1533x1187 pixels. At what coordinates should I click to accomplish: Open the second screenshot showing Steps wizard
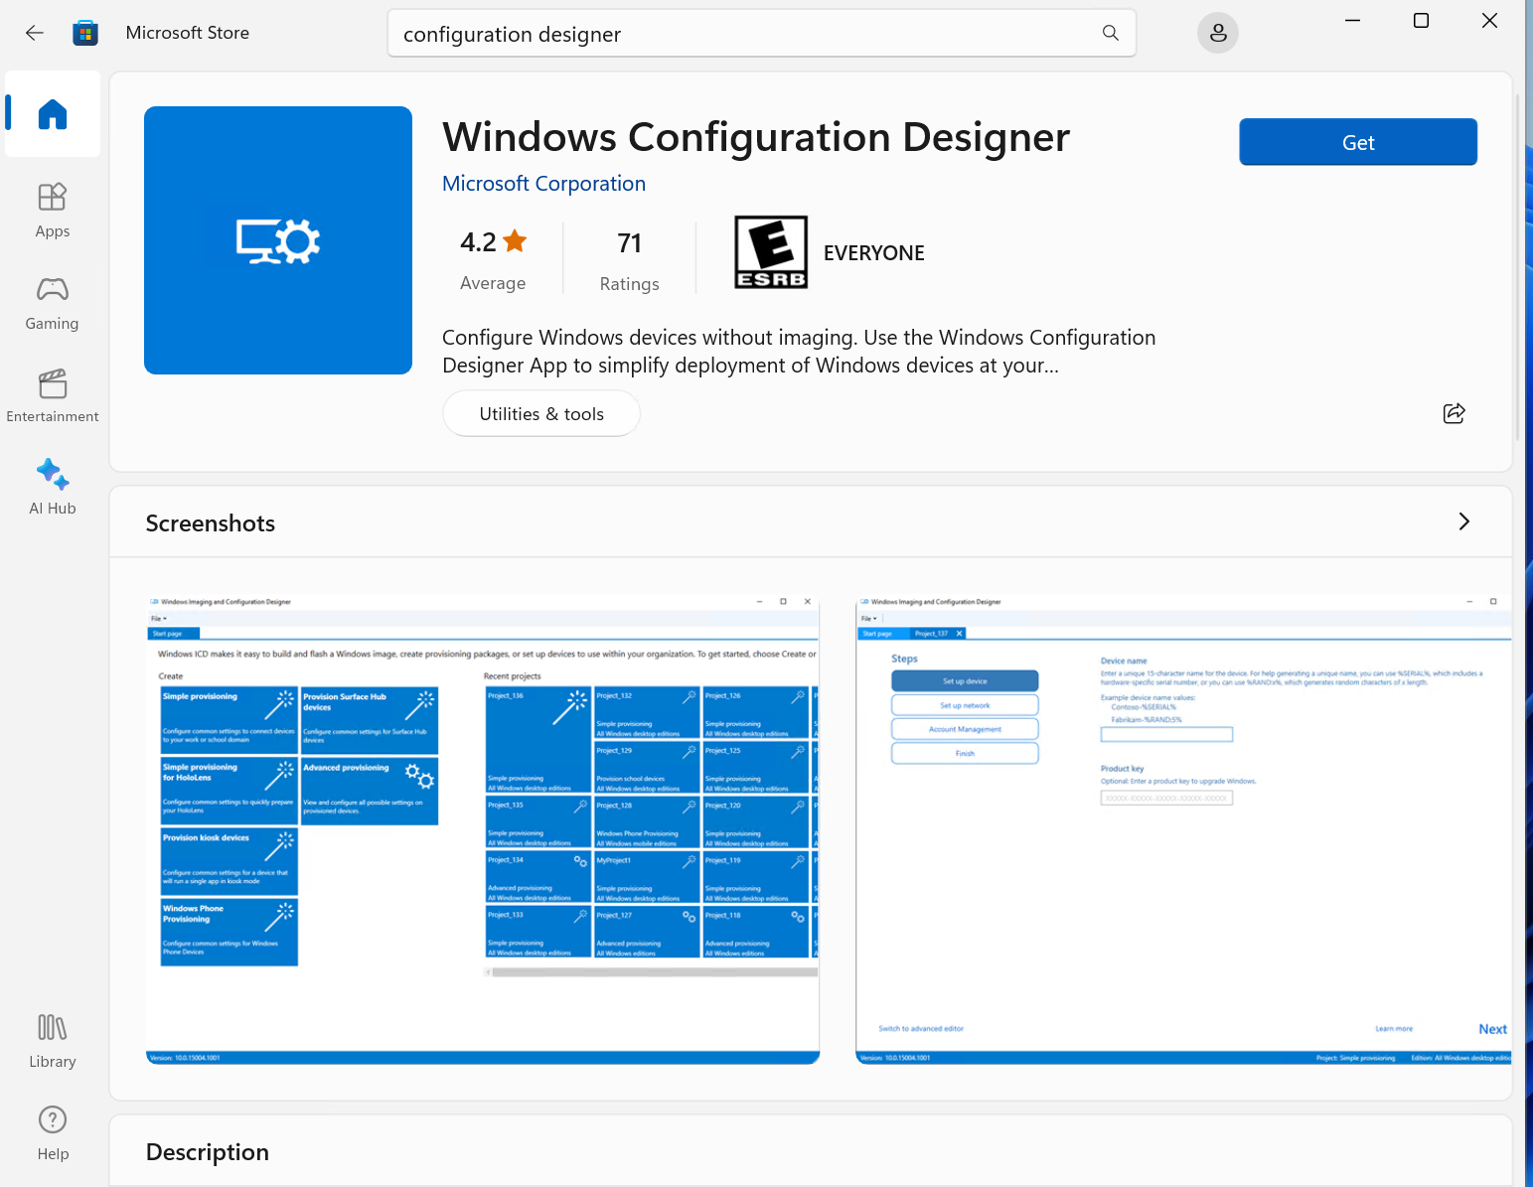[x=1182, y=828]
